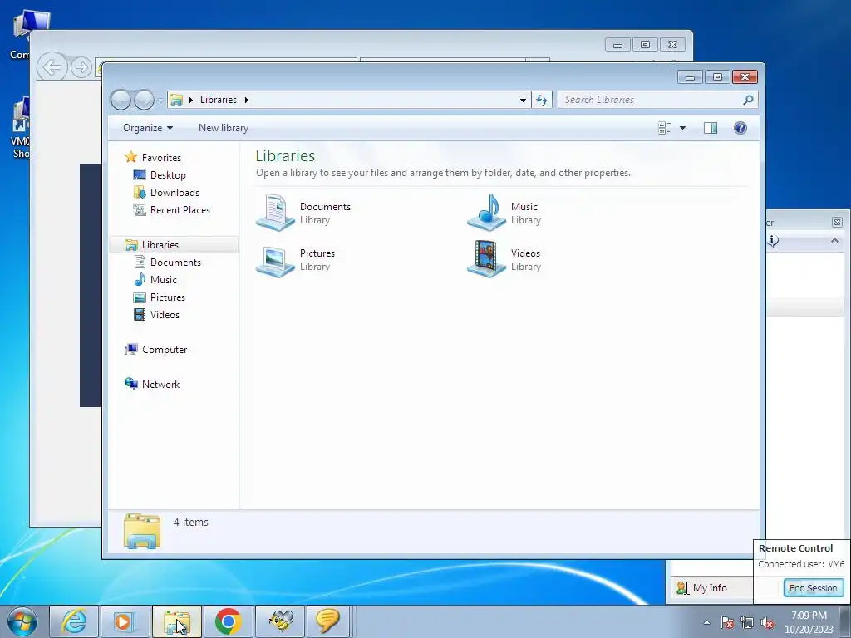Screen dimensions: 851x638
Task: Click Back arrow in the background window
Action: (52, 67)
